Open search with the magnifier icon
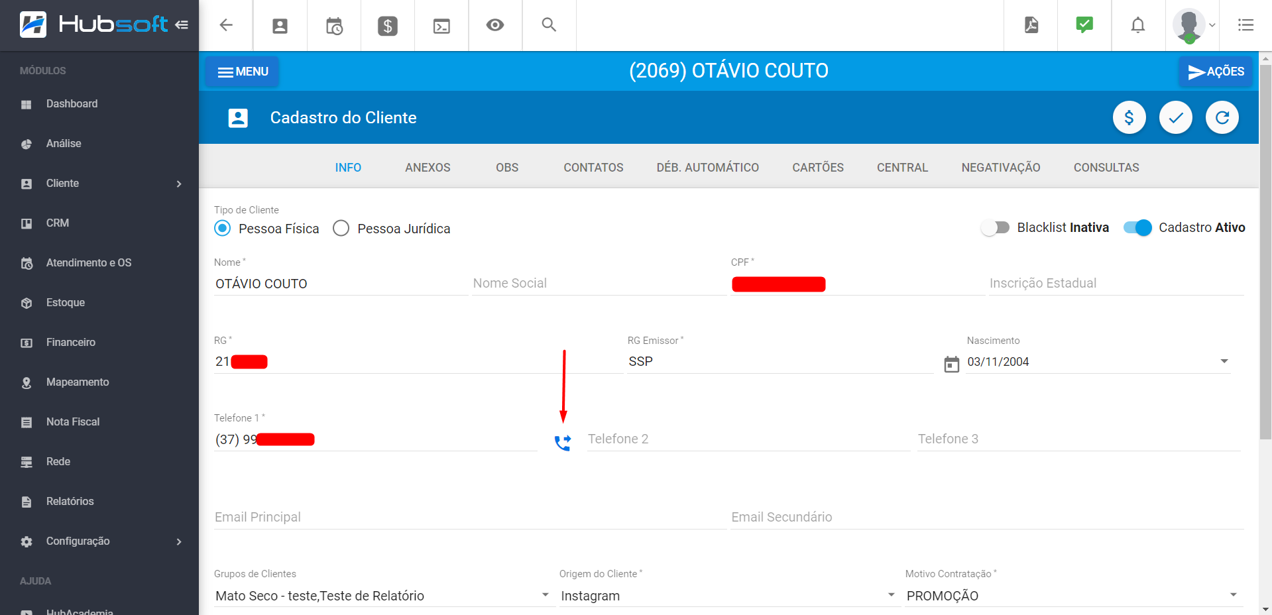Image resolution: width=1272 pixels, height=615 pixels. 549,25
